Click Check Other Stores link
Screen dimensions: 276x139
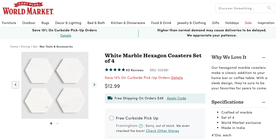coord(162,131)
